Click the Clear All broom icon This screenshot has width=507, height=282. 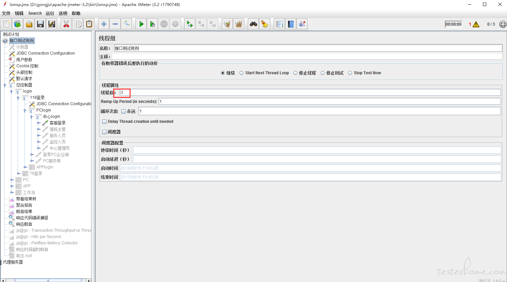point(238,24)
